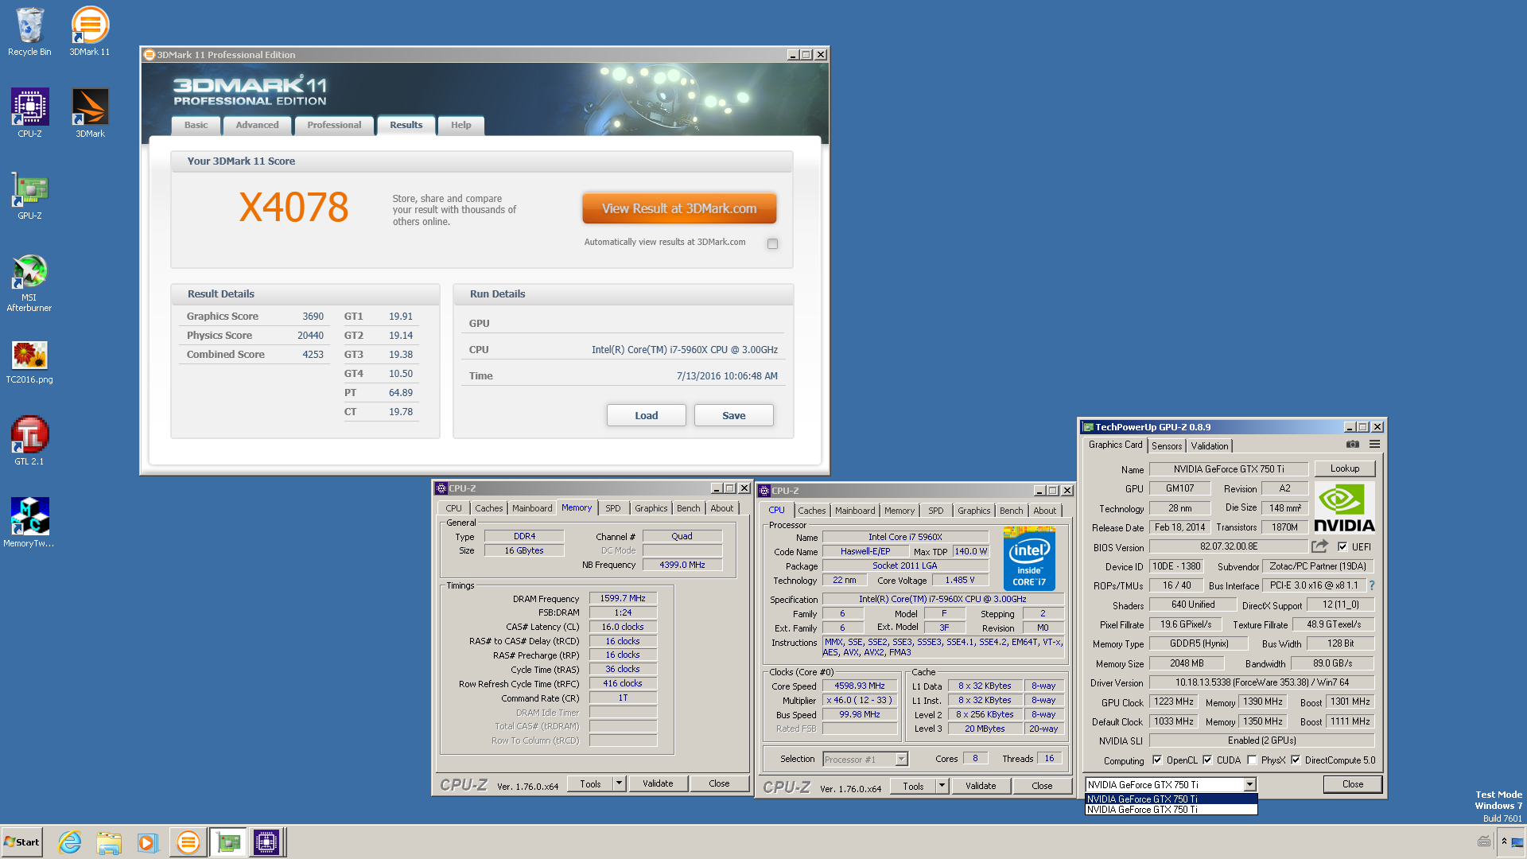Launch the MemoryTweakIt desktop shortcut
This screenshot has width=1527, height=859.
(29, 522)
